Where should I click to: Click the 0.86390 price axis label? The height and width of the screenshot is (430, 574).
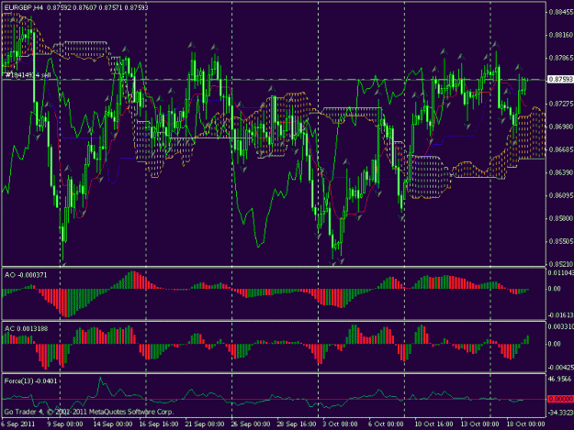point(560,172)
